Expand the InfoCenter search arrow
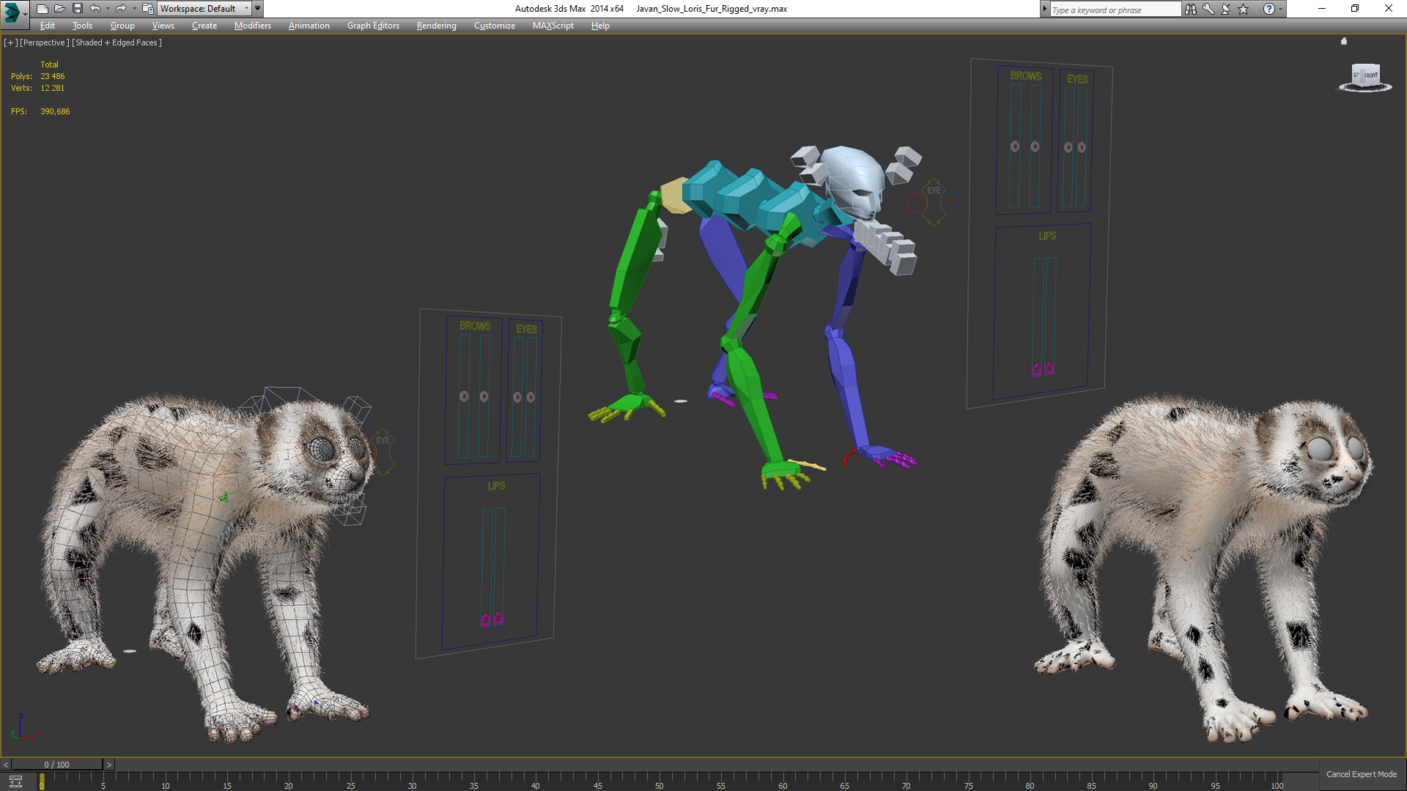The image size is (1407, 791). click(1044, 9)
